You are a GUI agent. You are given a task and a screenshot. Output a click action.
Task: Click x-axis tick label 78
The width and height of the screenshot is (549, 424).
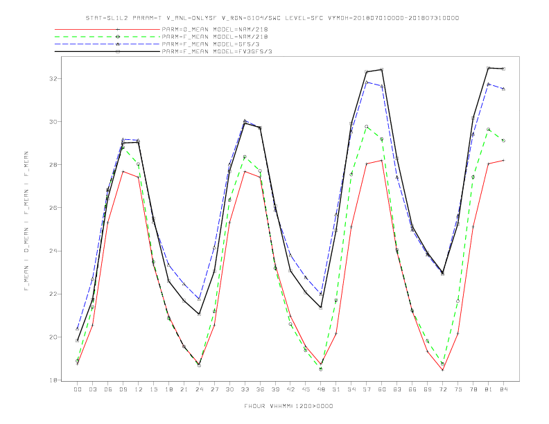tap(473, 389)
